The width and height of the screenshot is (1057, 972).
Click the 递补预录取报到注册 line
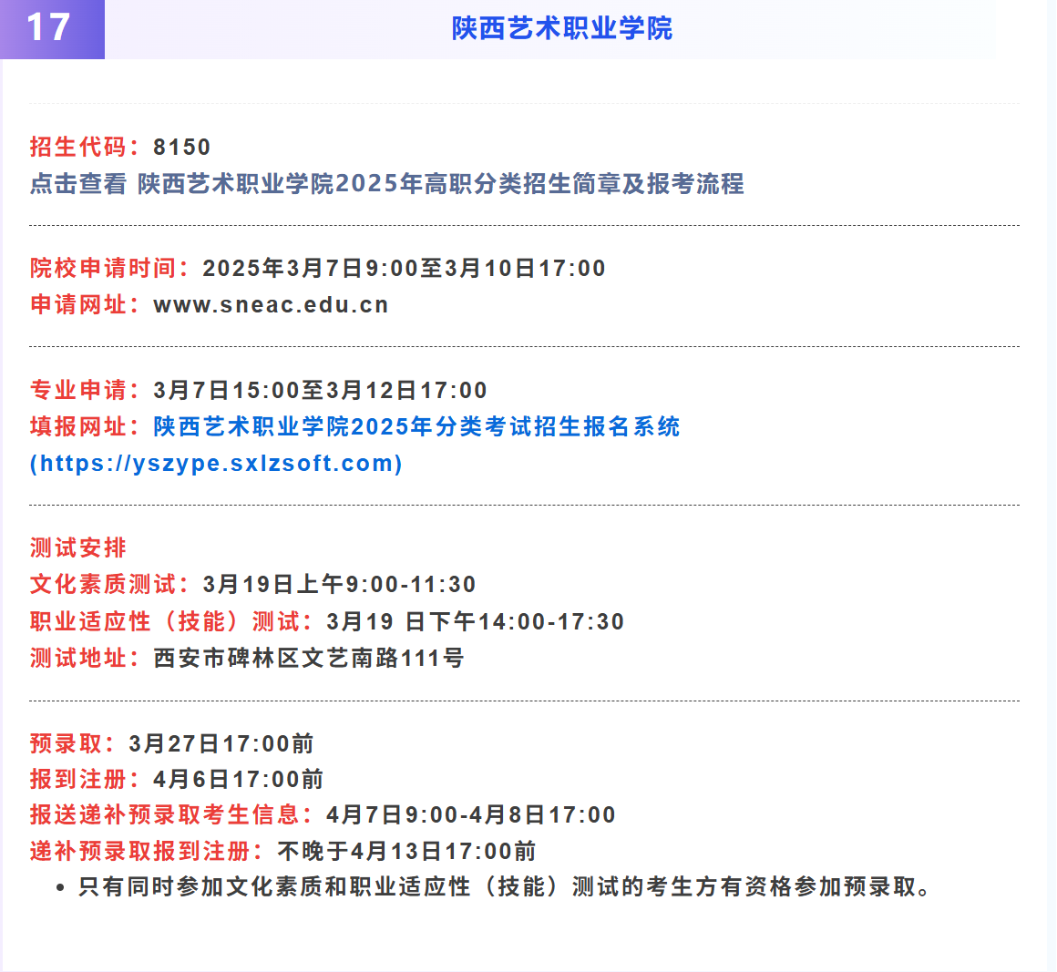[282, 851]
